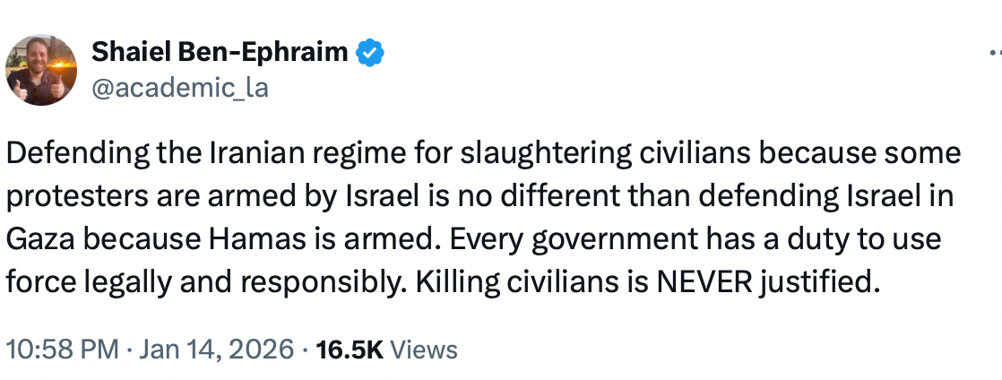Click the Views label
Image resolution: width=1002 pixels, height=380 pixels.
tap(425, 349)
